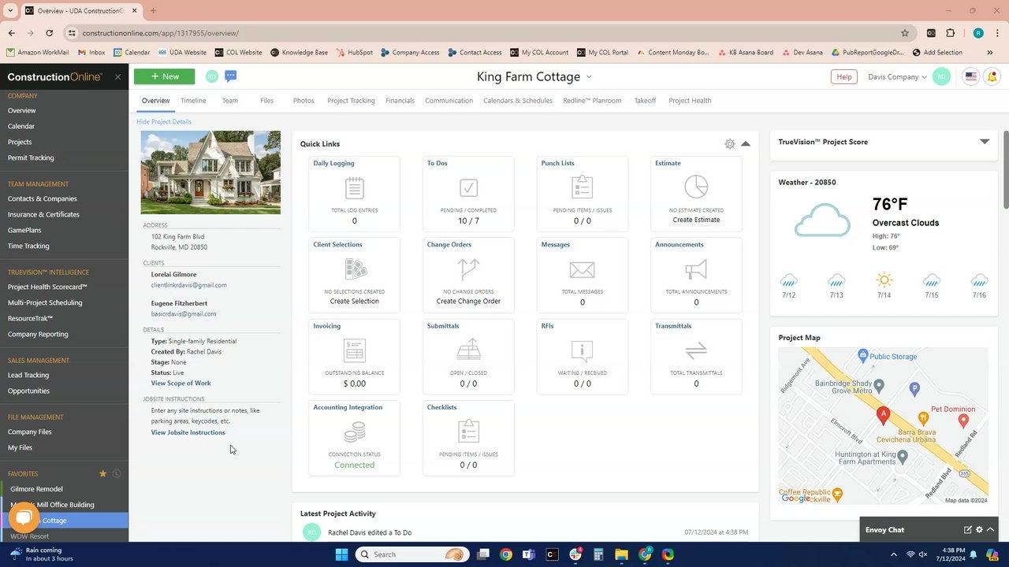The image size is (1009, 567).
Task: Switch to the Project Tracking tab
Action: (x=351, y=101)
